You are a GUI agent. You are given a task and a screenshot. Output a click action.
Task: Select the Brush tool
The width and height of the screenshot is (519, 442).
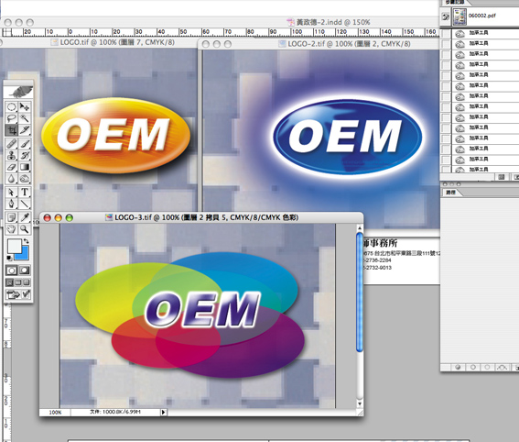coord(25,144)
